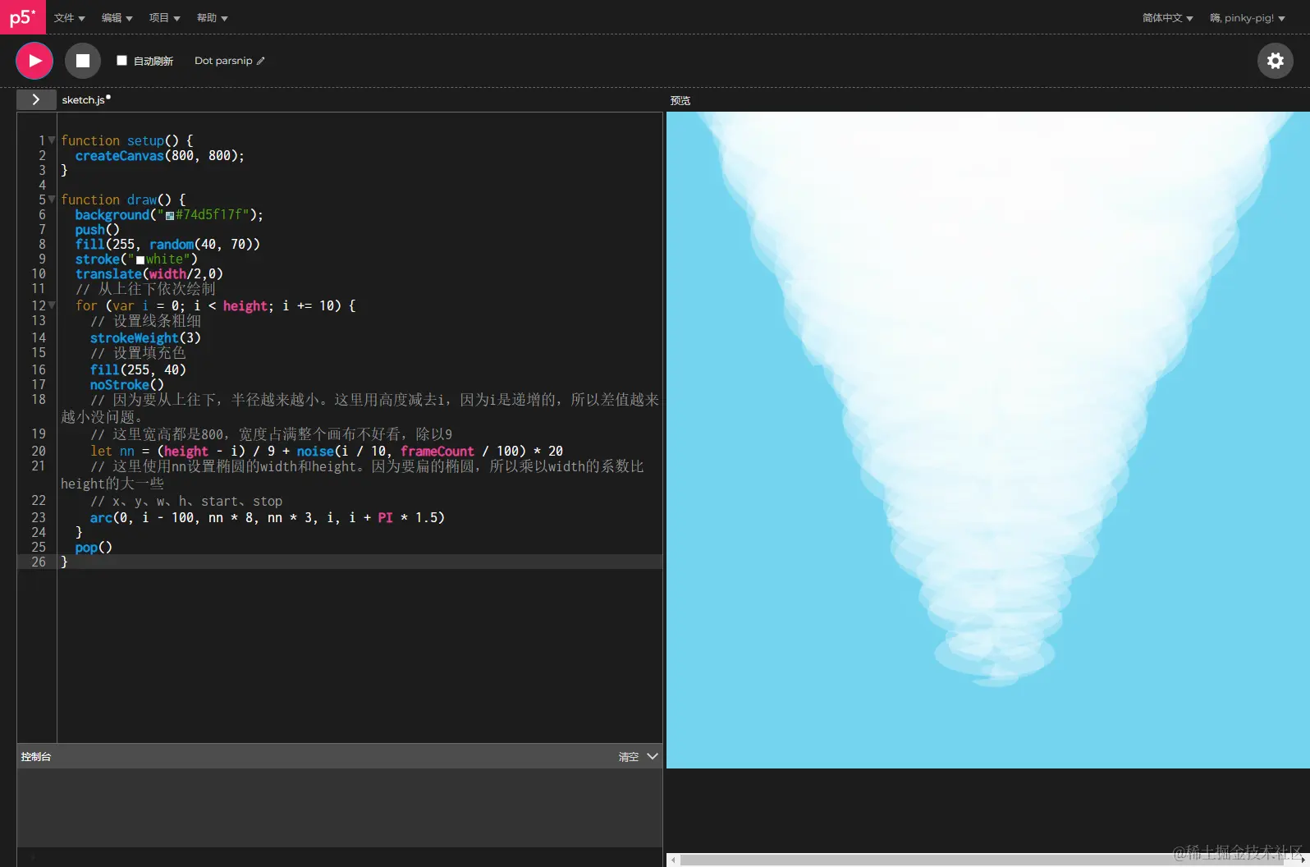Open the 编辑 menu
Screen dimensions: 1310x867
[117, 17]
